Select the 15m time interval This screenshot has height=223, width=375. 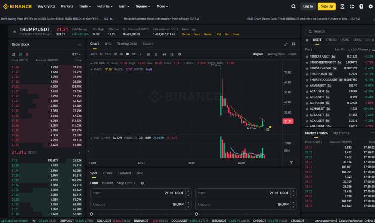[108, 54]
